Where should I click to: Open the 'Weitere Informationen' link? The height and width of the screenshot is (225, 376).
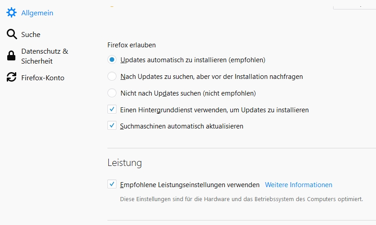click(x=298, y=185)
